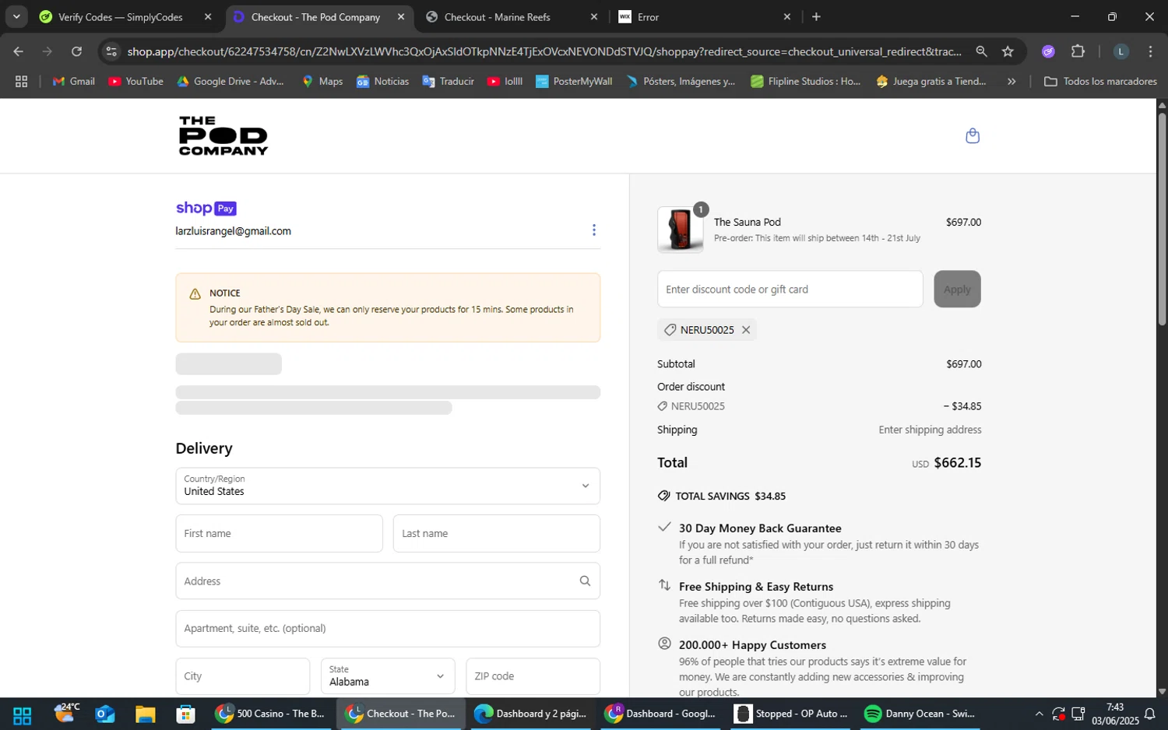The image size is (1168, 730).
Task: Close the Checkout - Marine Reefs tab
Action: (594, 16)
